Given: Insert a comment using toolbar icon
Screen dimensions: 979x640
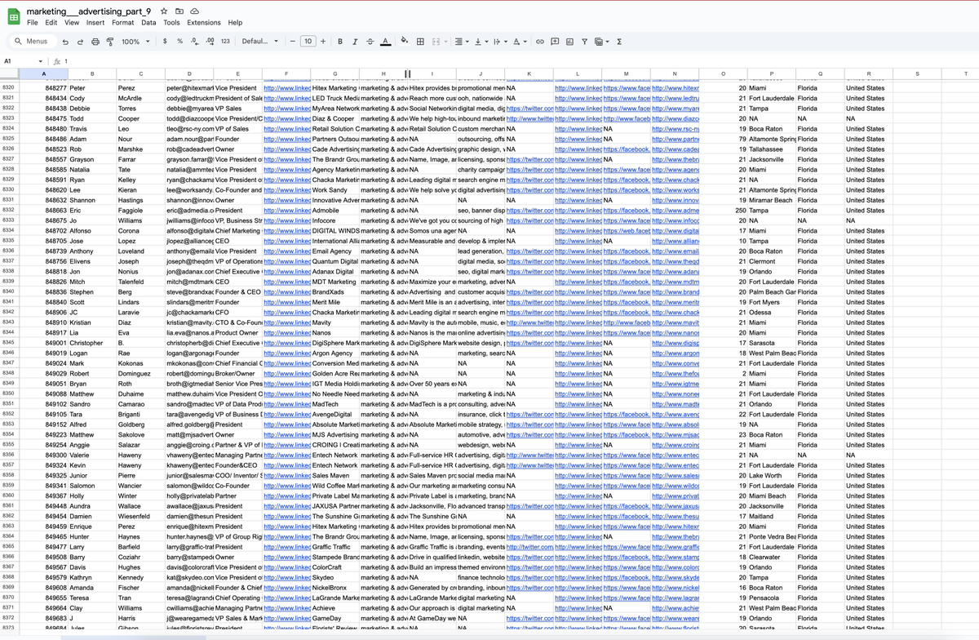Looking at the screenshot, I should coord(555,41).
